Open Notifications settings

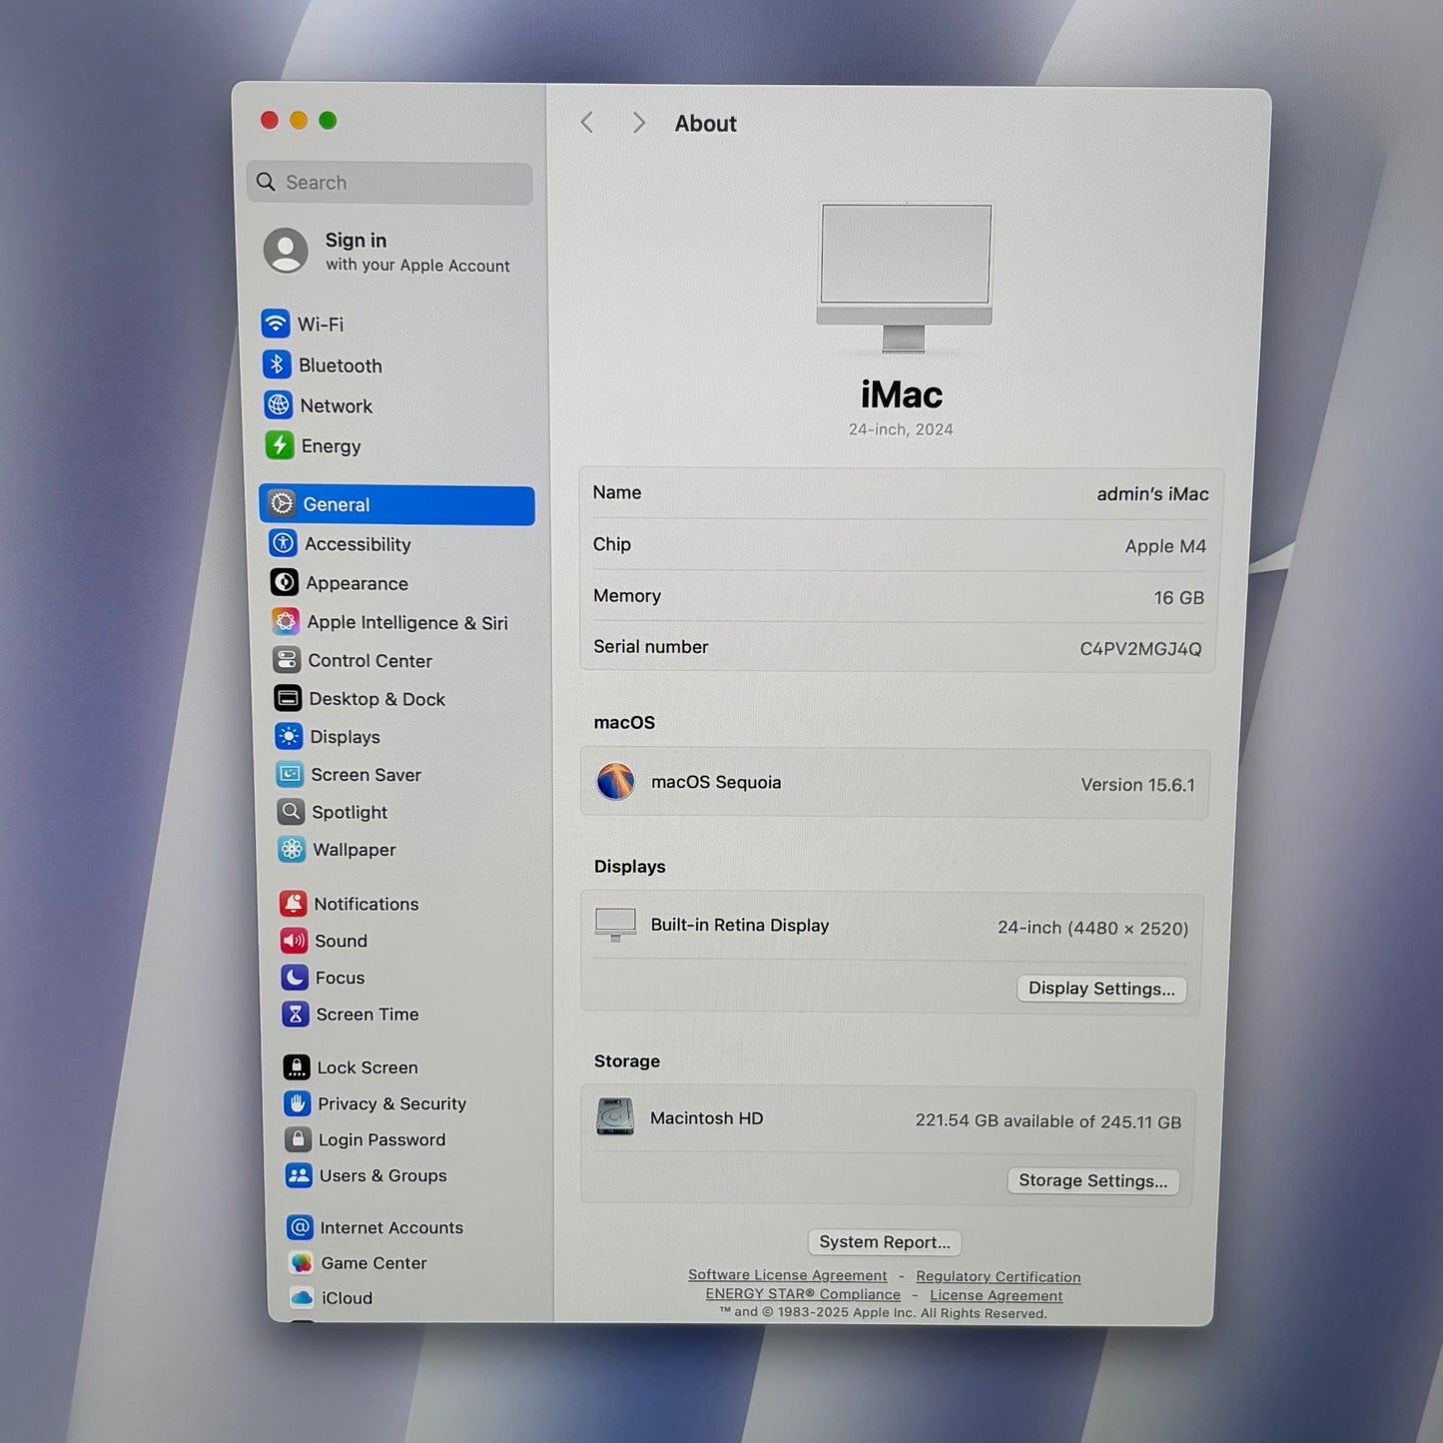pyautogui.click(x=293, y=903)
